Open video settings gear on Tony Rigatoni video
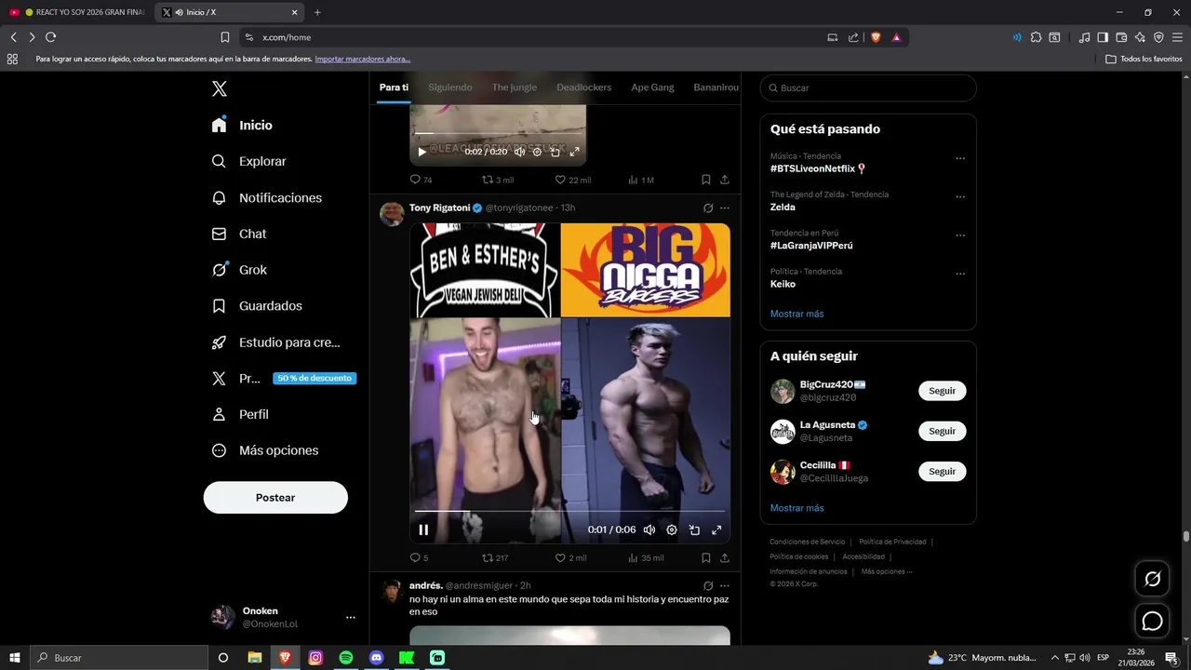This screenshot has width=1191, height=670. [672, 529]
